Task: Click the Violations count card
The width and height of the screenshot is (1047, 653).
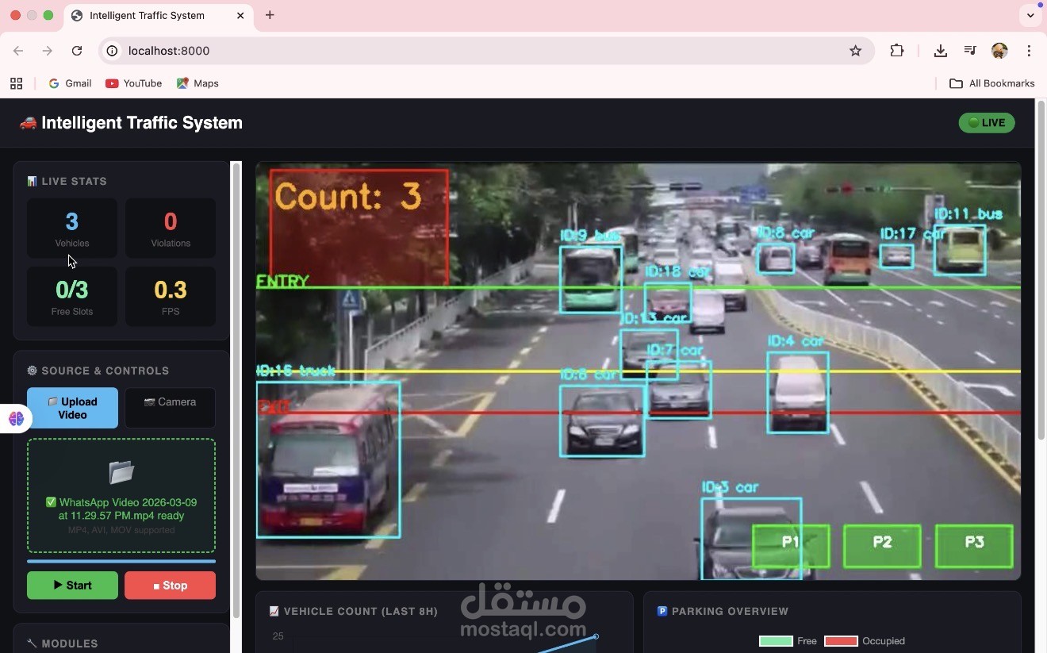Action: 171,228
